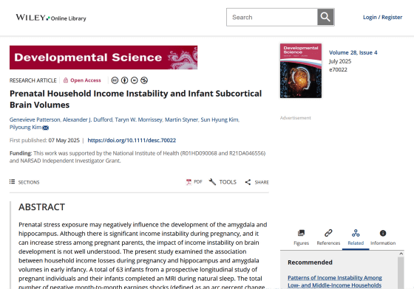Click into the Search input field
Screen dimensions: 414x289
272,17
